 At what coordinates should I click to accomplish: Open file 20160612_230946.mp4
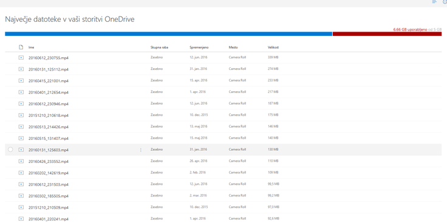[49, 104]
